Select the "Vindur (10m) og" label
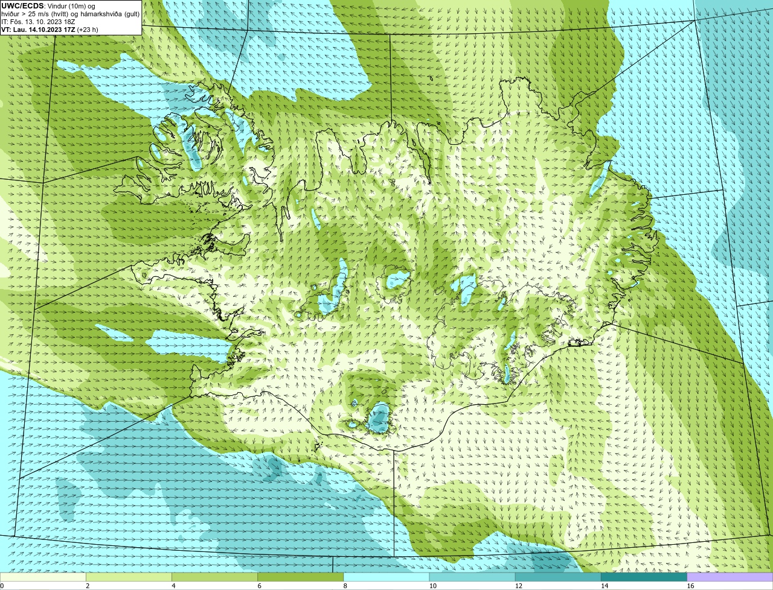Viewport: 773px width, 590px height. (x=71, y=6)
